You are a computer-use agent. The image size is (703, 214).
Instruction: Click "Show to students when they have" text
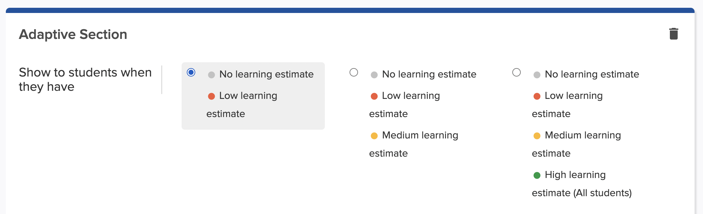point(85,79)
